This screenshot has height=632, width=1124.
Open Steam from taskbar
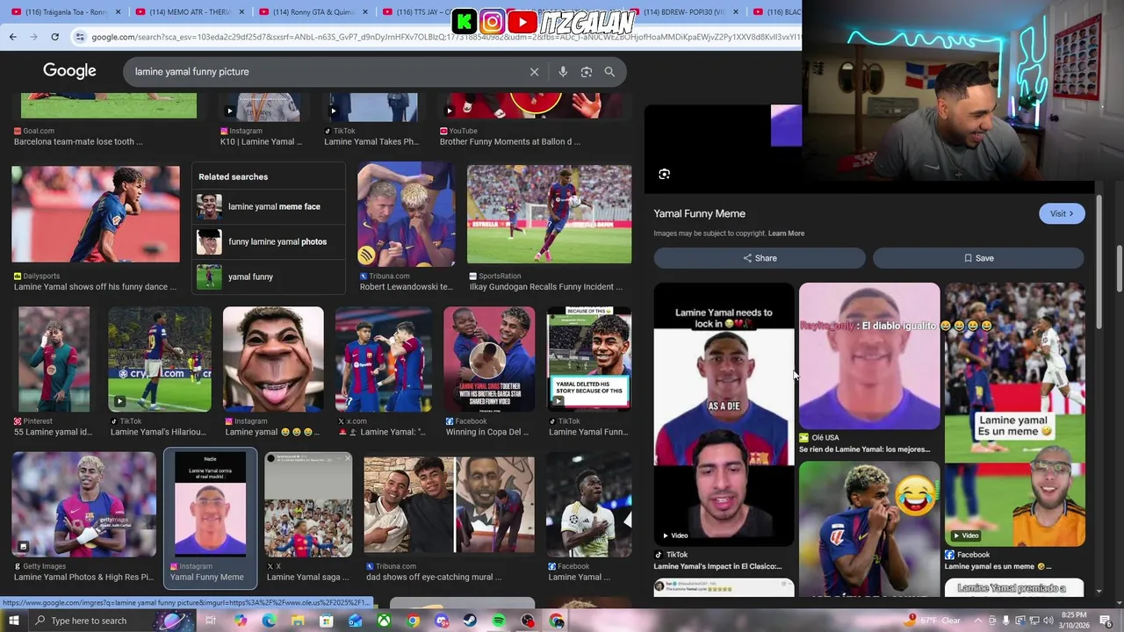(x=470, y=621)
